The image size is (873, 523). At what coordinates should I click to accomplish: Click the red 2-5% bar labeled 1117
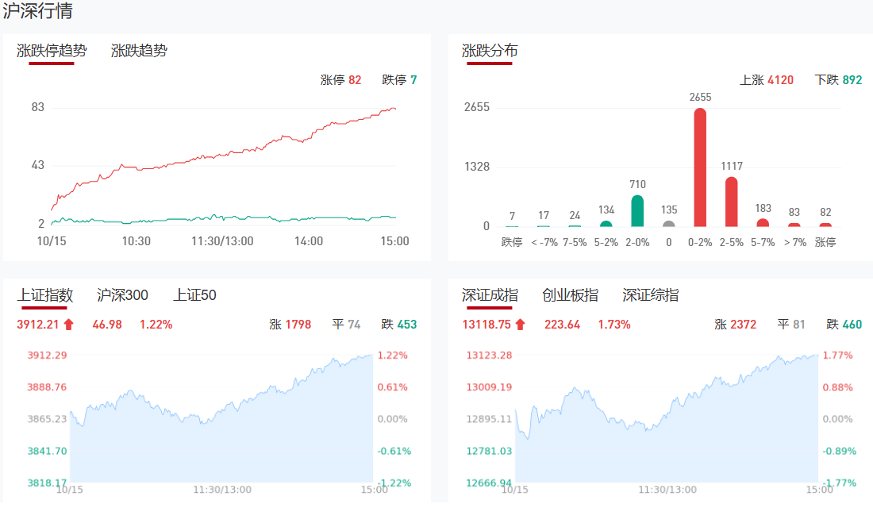732,202
